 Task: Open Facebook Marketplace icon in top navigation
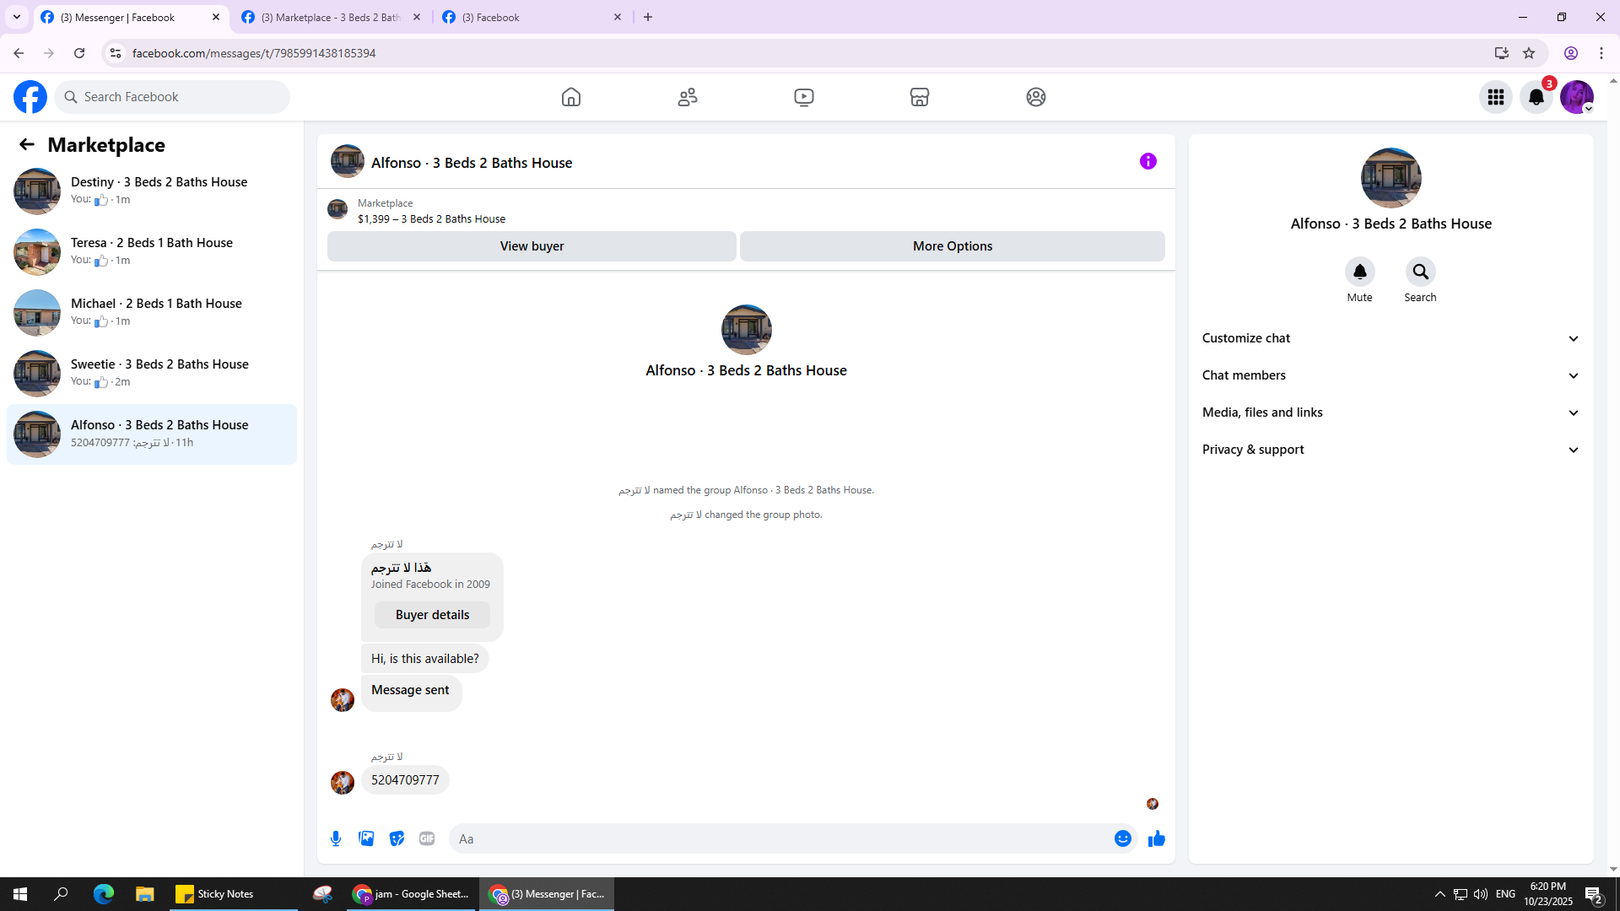coord(919,97)
